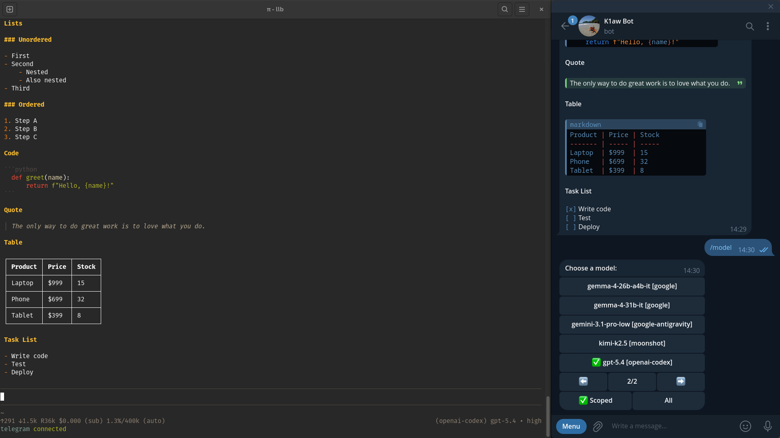Click 'Also nested' list item
This screenshot has height=438, width=780.
(x=46, y=80)
